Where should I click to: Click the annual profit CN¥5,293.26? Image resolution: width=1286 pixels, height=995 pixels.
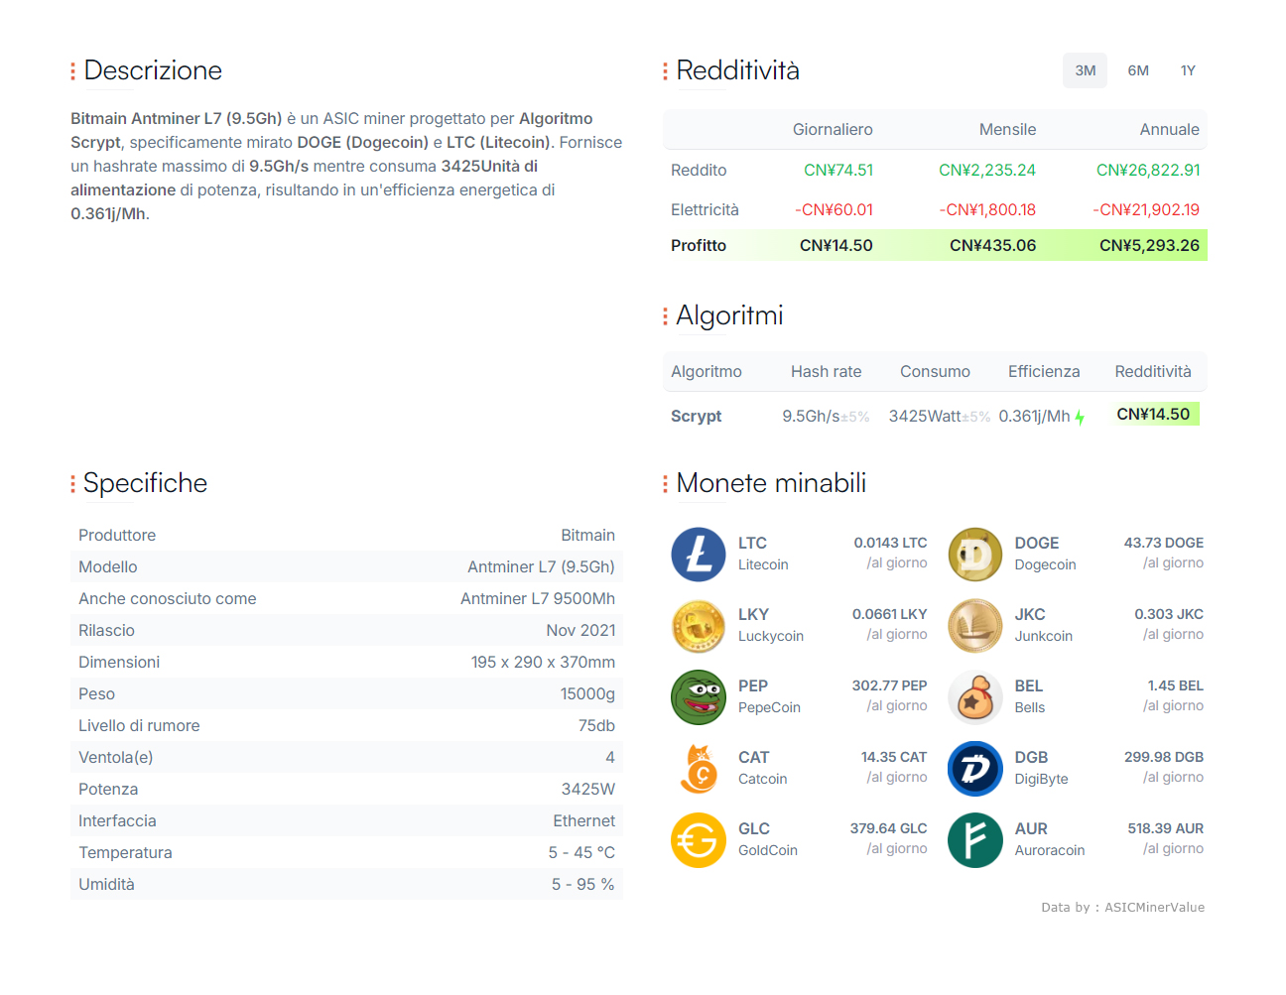pyautogui.click(x=1149, y=245)
